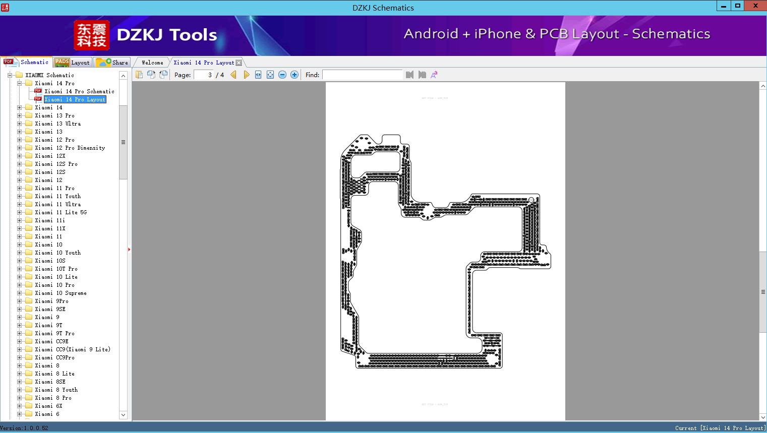
Task: Expand the Xiaomi 9Pro folder
Action: click(19, 301)
